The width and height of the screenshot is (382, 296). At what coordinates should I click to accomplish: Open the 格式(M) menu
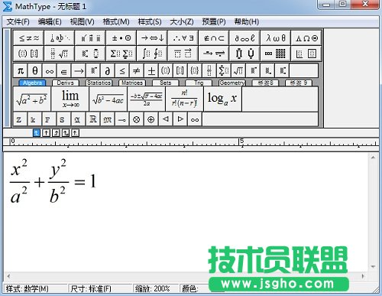click(116, 21)
